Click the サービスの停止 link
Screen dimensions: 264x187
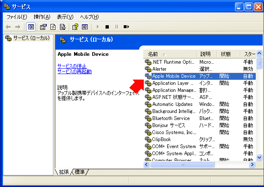pos(72,66)
